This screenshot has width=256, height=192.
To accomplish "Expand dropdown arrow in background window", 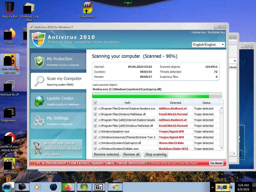I will [x=235, y=61].
